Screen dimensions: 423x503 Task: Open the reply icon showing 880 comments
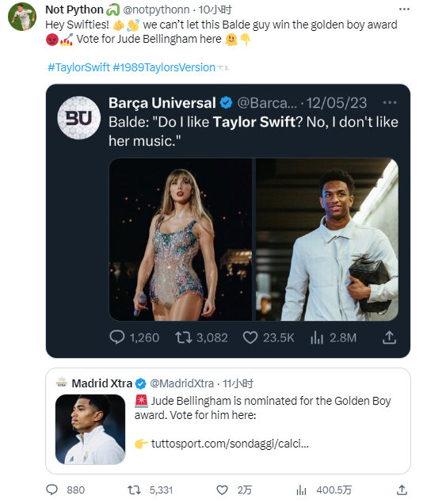[x=52, y=490]
